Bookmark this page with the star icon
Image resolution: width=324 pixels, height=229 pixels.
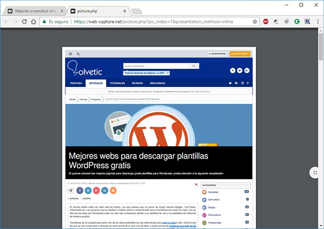coord(255,21)
